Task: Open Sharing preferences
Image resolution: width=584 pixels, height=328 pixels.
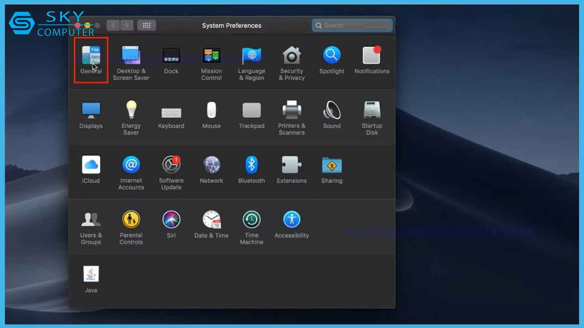Action: coord(332,169)
